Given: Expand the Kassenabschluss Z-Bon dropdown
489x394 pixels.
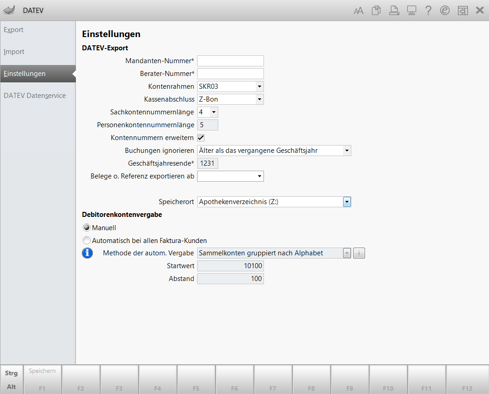Looking at the screenshot, I should coord(259,99).
